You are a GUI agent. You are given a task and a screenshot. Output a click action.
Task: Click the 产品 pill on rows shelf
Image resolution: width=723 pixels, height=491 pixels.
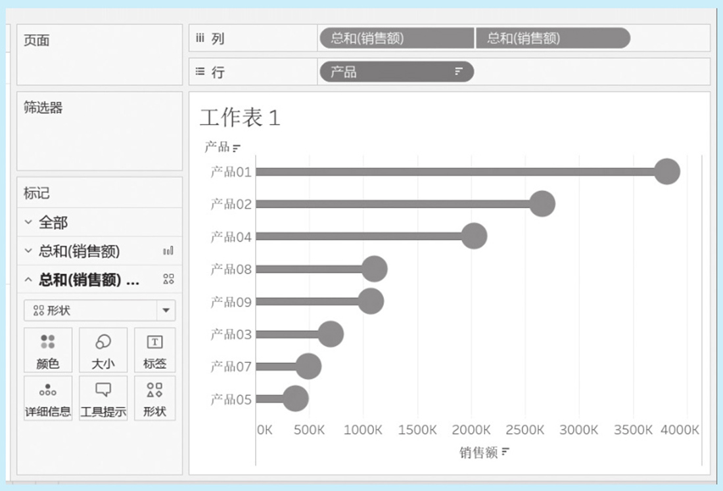388,72
